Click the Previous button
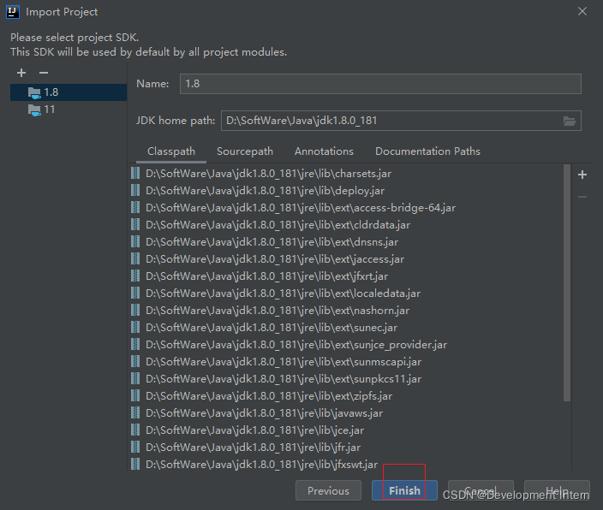Screen dimensions: 603x510 pos(328,490)
